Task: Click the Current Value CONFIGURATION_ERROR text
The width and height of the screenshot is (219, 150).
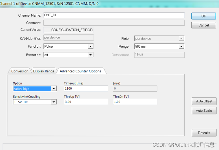Action: pos(72,30)
